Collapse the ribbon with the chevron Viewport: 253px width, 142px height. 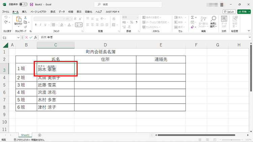250,31
